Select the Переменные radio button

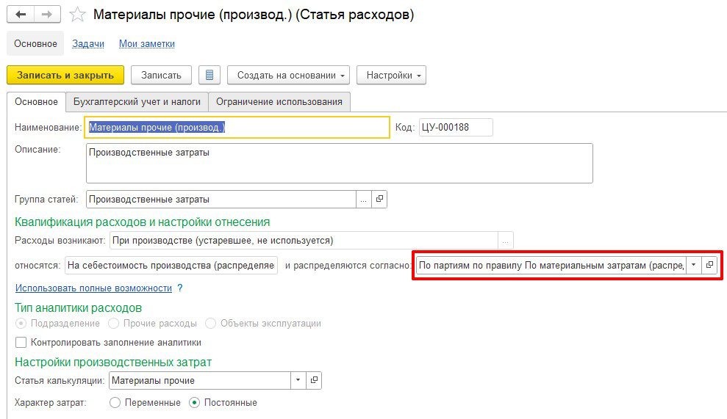(115, 403)
